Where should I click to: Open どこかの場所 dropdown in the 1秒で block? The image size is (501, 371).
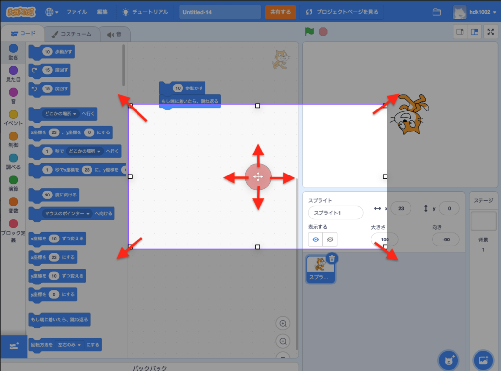85,151
